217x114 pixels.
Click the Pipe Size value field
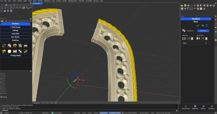click(188, 38)
